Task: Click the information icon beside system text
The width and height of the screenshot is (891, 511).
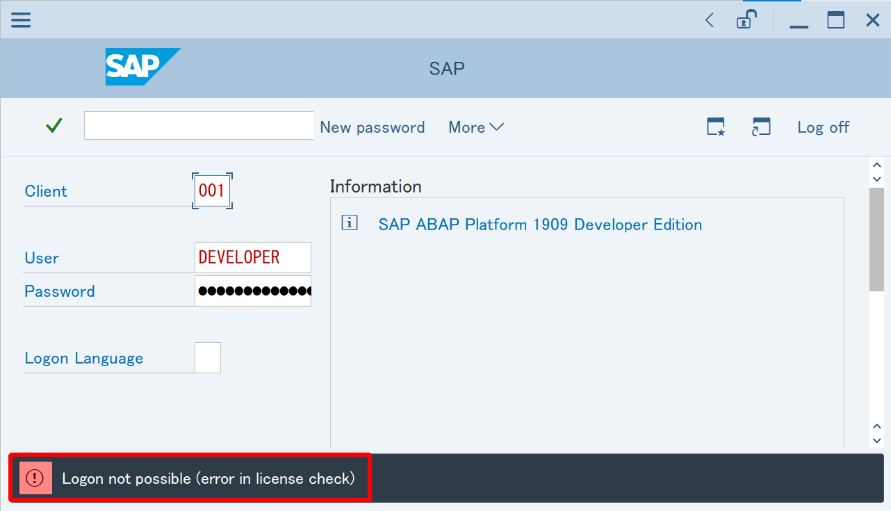Action: (350, 223)
